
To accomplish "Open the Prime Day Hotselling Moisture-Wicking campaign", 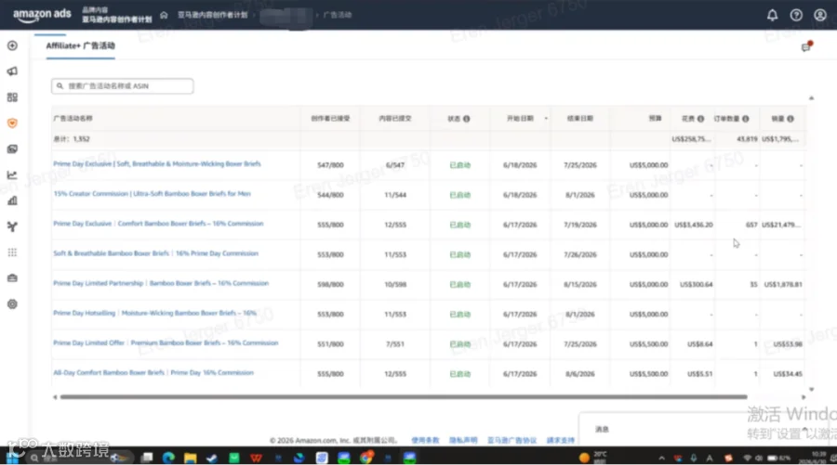I will [154, 313].
